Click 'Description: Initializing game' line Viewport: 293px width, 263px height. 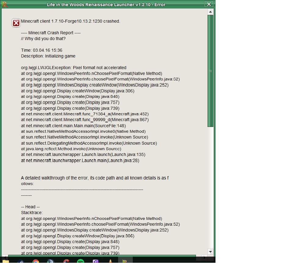(x=48, y=56)
